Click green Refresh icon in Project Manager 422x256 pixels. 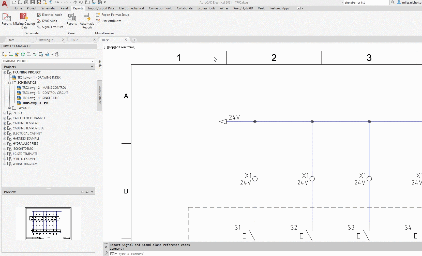(23, 54)
